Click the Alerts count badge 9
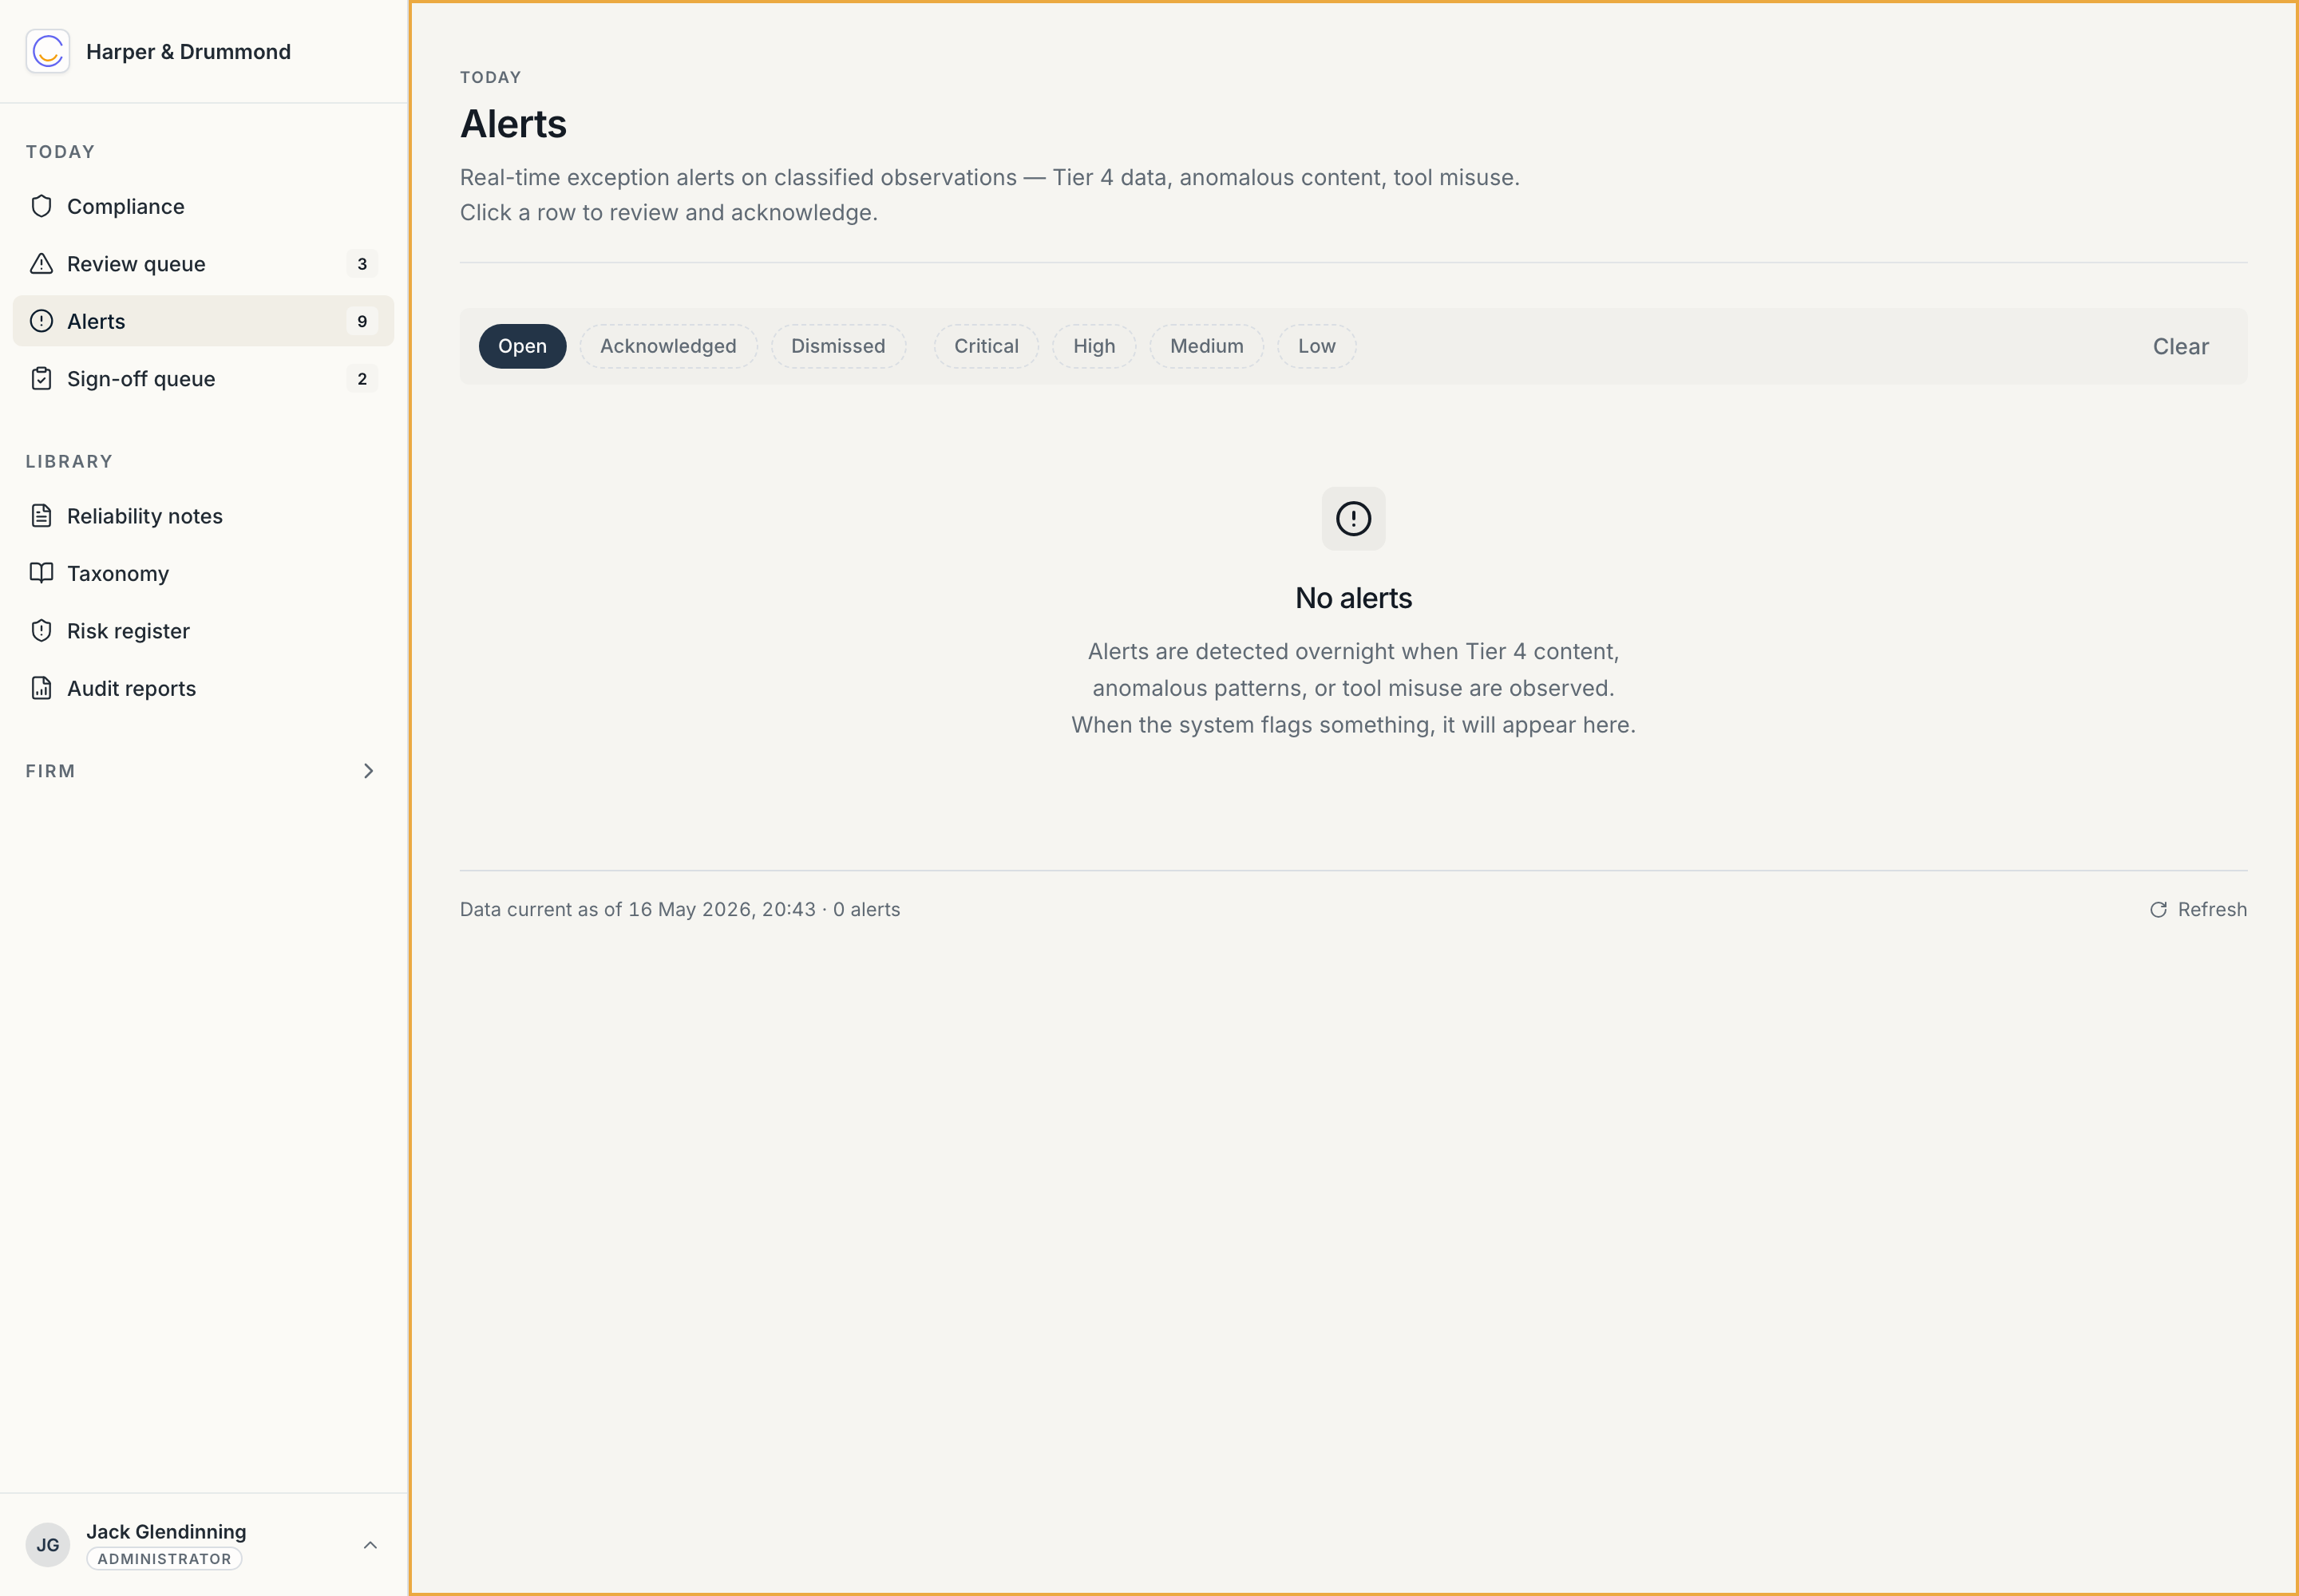The height and width of the screenshot is (1596, 2299). click(362, 321)
